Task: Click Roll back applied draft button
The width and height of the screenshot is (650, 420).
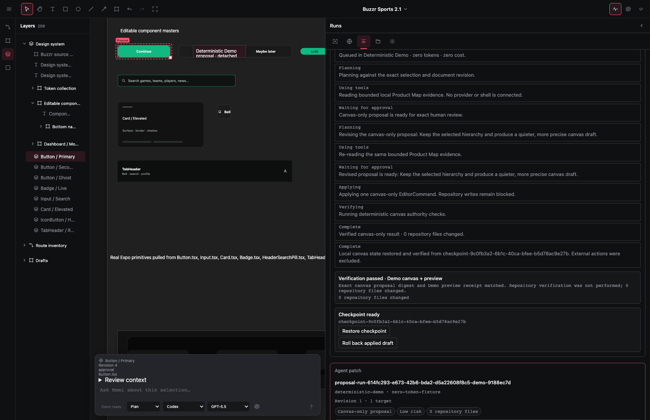Action: [368, 343]
